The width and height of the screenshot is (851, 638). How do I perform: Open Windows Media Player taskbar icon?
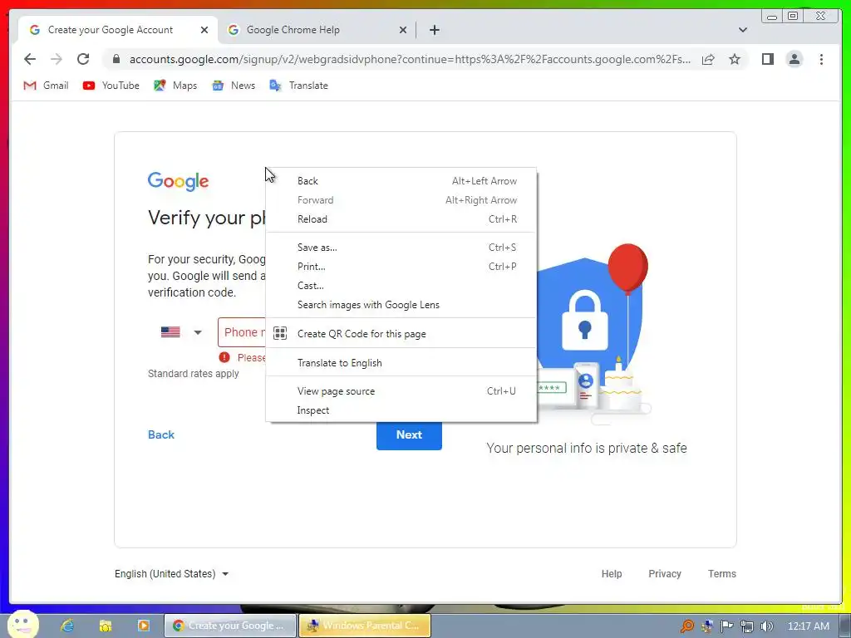(x=143, y=626)
